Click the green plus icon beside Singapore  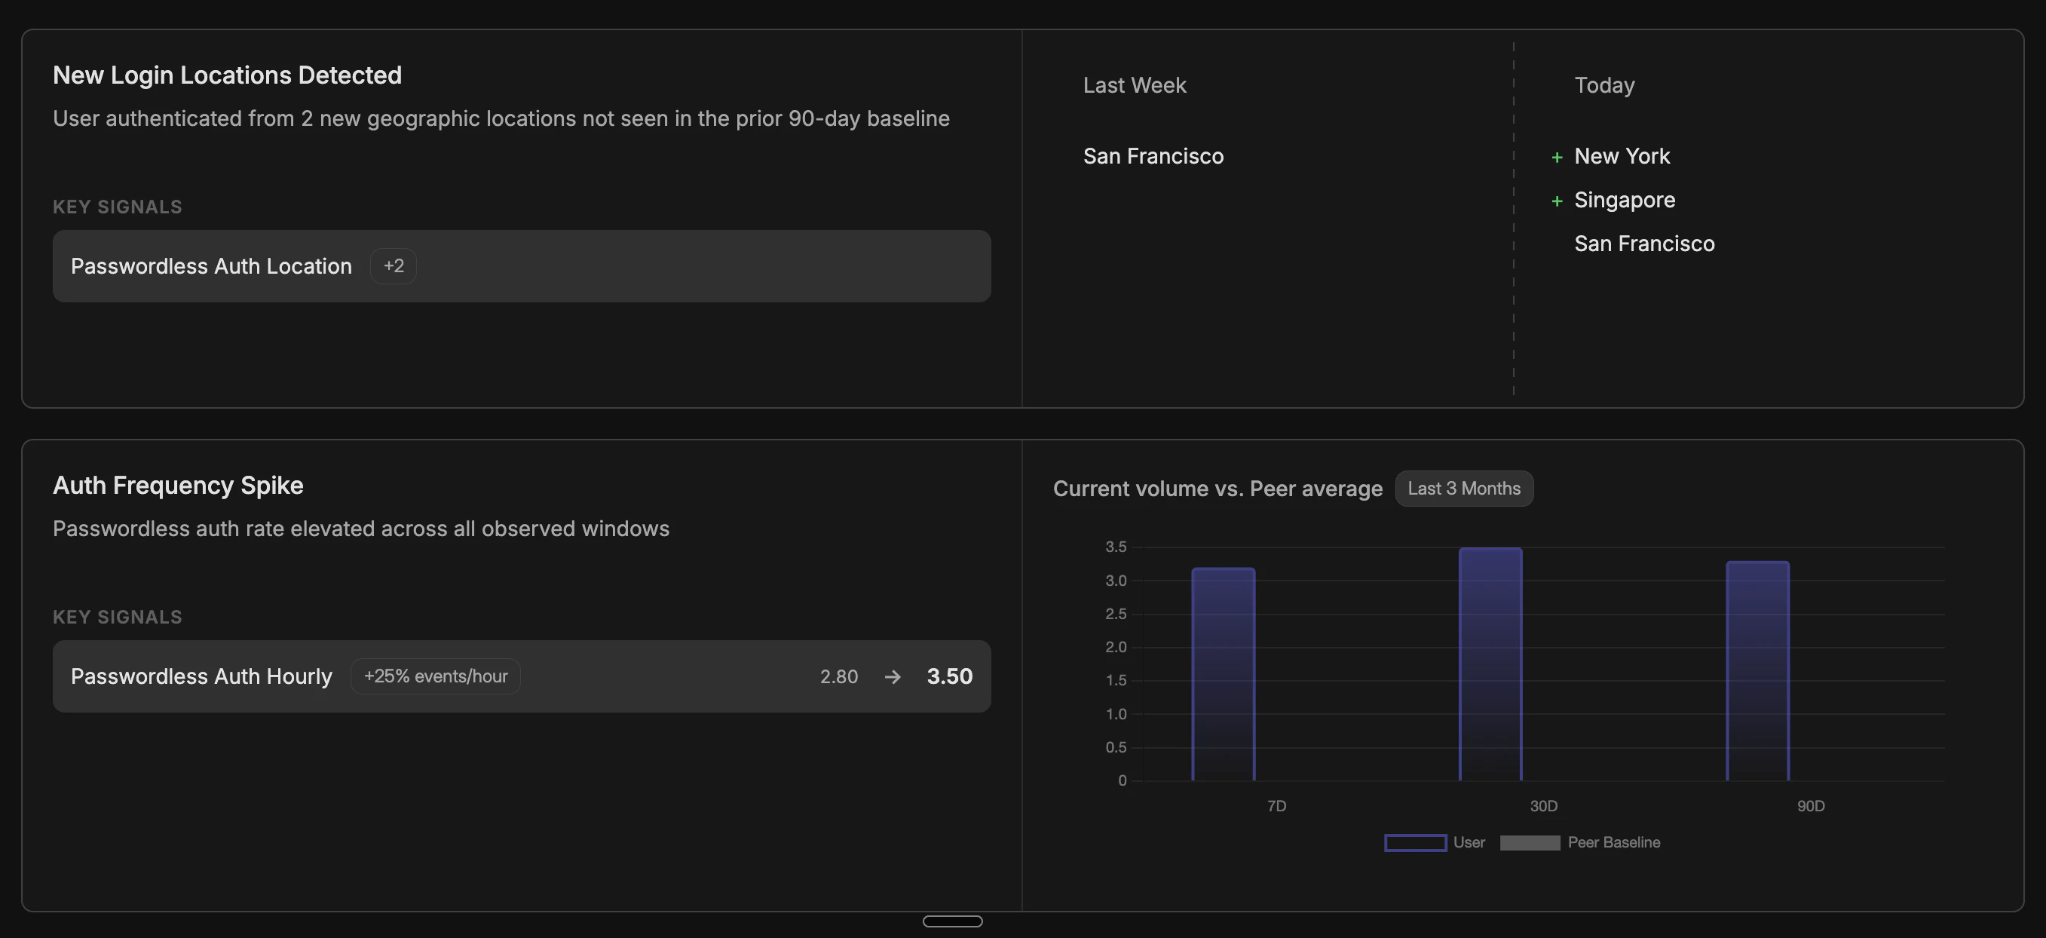coord(1557,200)
